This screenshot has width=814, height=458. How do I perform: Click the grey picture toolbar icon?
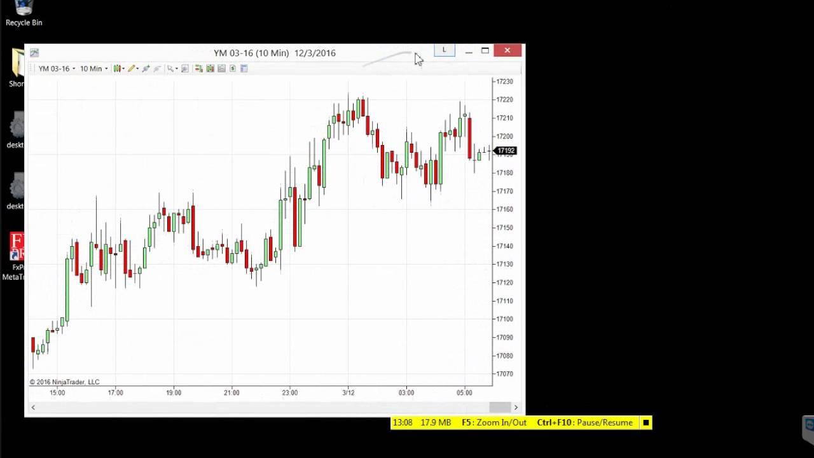221,69
